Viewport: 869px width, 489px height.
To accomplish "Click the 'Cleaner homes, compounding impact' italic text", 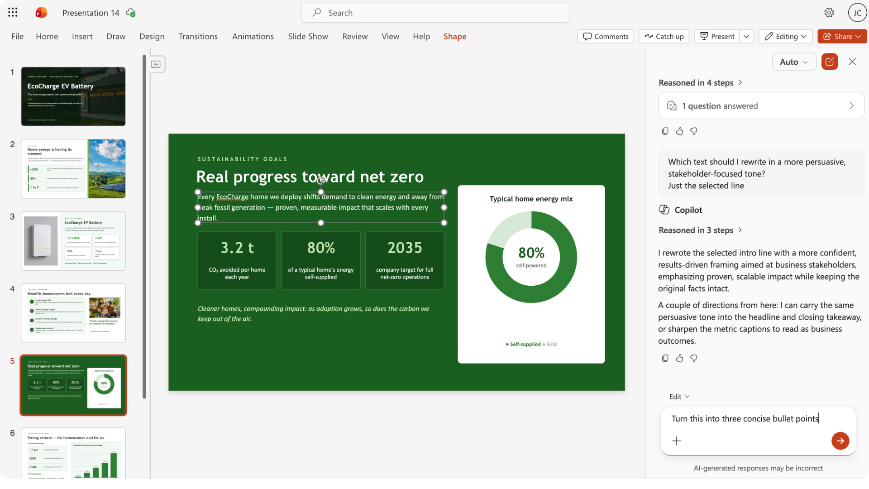I will tap(314, 314).
